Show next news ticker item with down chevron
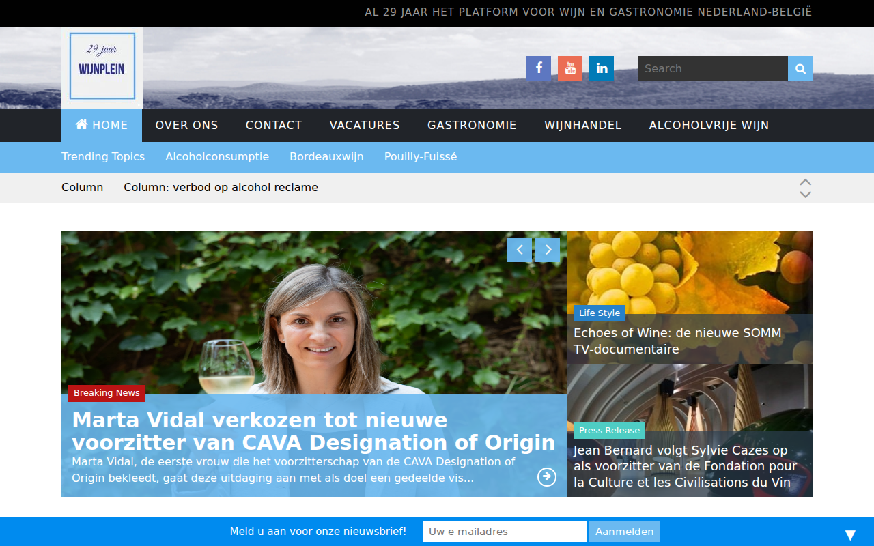Viewport: 874px width, 546px height. (x=806, y=195)
